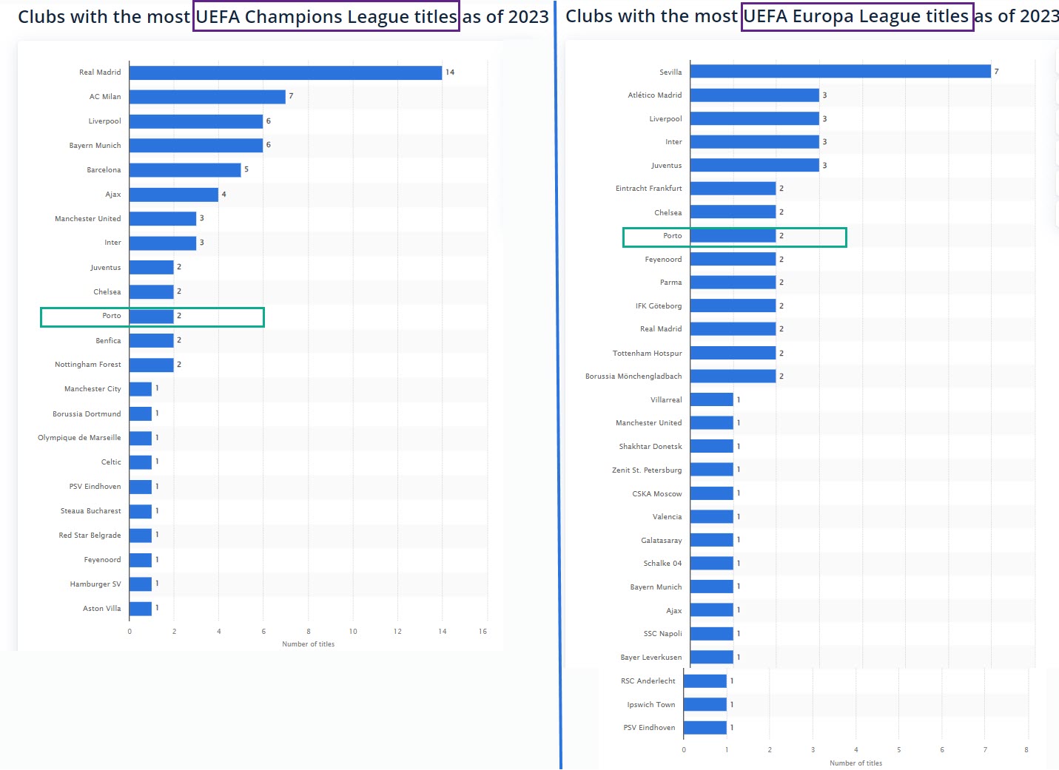Select the AC Milan club label
The height and width of the screenshot is (770, 1059).
point(105,97)
